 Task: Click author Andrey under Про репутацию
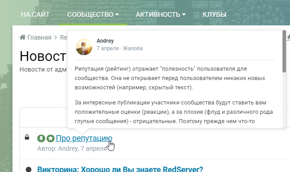pyautogui.click(x=68, y=148)
